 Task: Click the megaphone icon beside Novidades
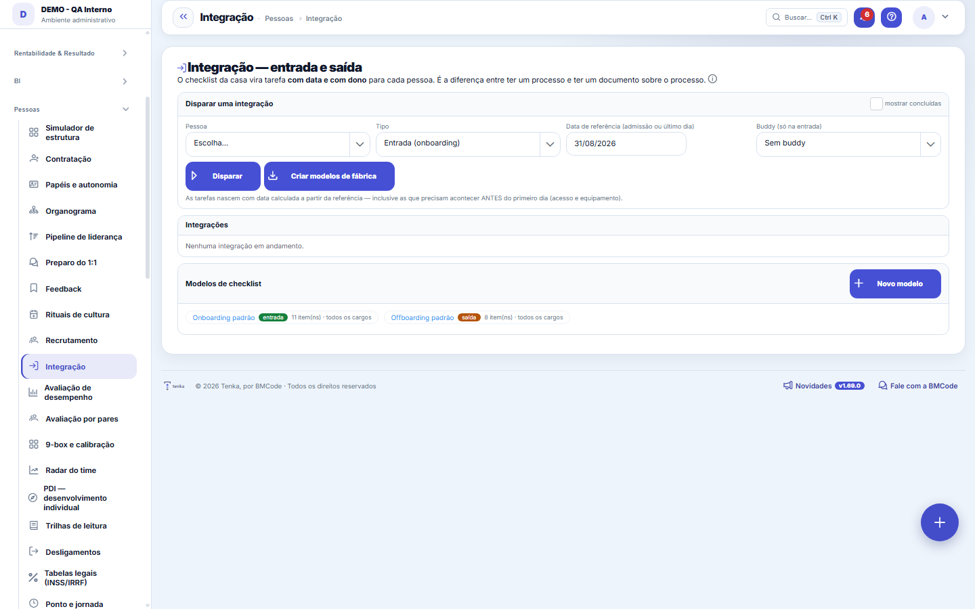(x=787, y=386)
